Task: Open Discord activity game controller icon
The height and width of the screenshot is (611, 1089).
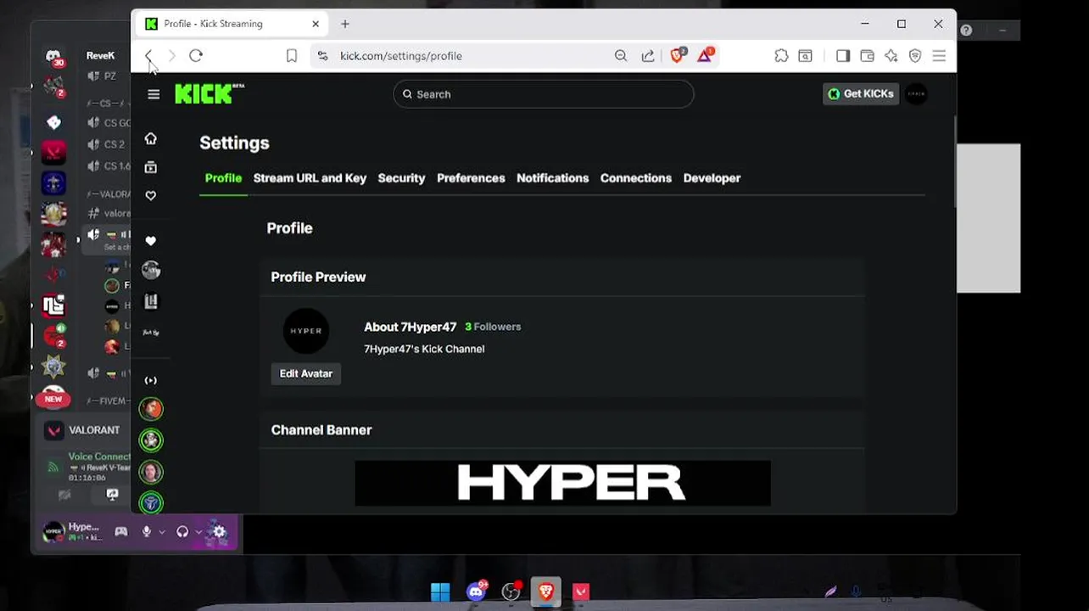Action: point(121,531)
